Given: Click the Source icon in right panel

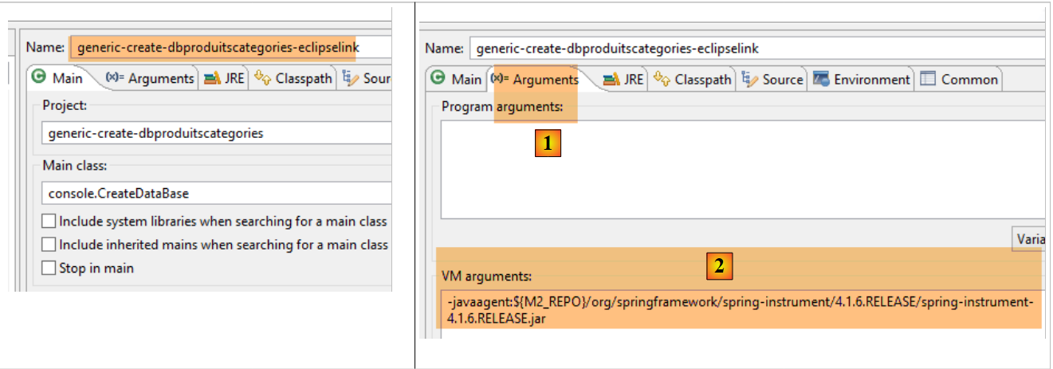Looking at the screenshot, I should [749, 79].
